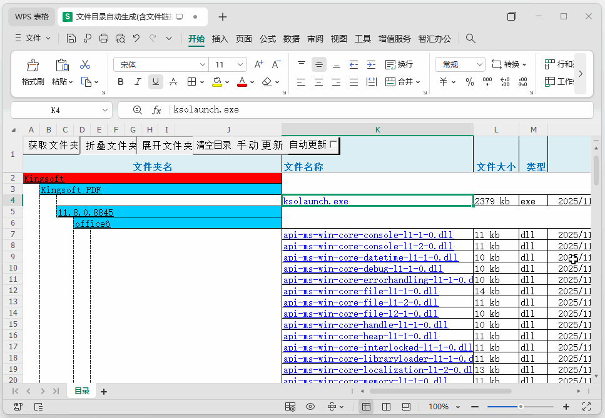The width and height of the screenshot is (605, 418).
Task: Switch to the 插入 tab
Action: pyautogui.click(x=220, y=39)
